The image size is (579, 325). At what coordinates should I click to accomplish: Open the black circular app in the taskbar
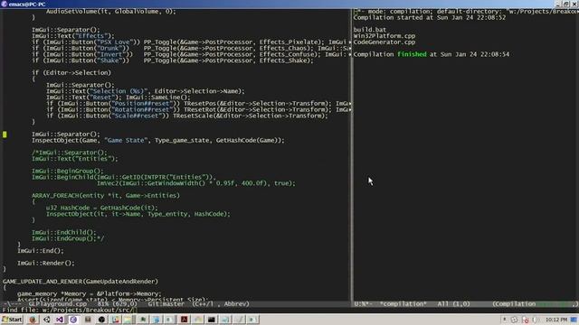(101, 320)
